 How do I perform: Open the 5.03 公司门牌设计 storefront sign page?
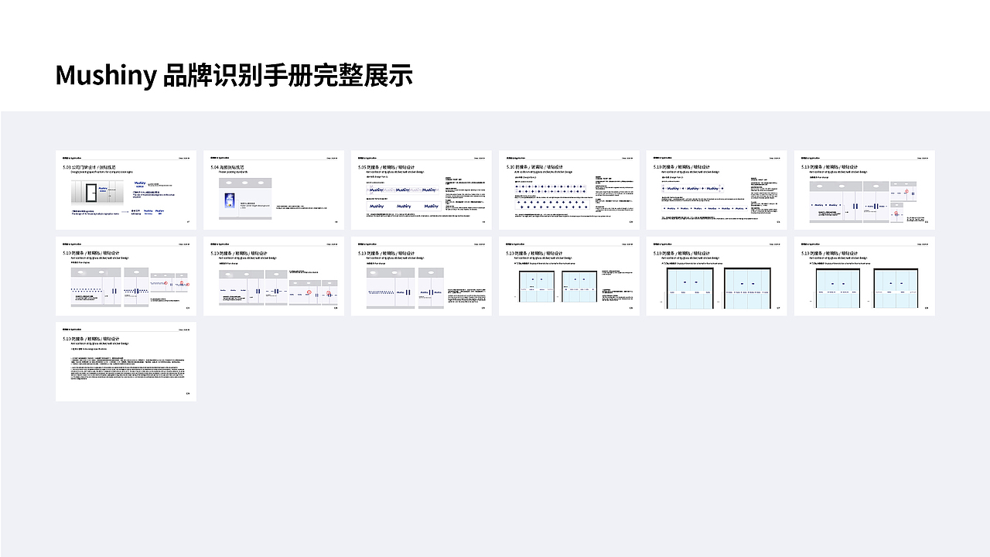[126, 190]
